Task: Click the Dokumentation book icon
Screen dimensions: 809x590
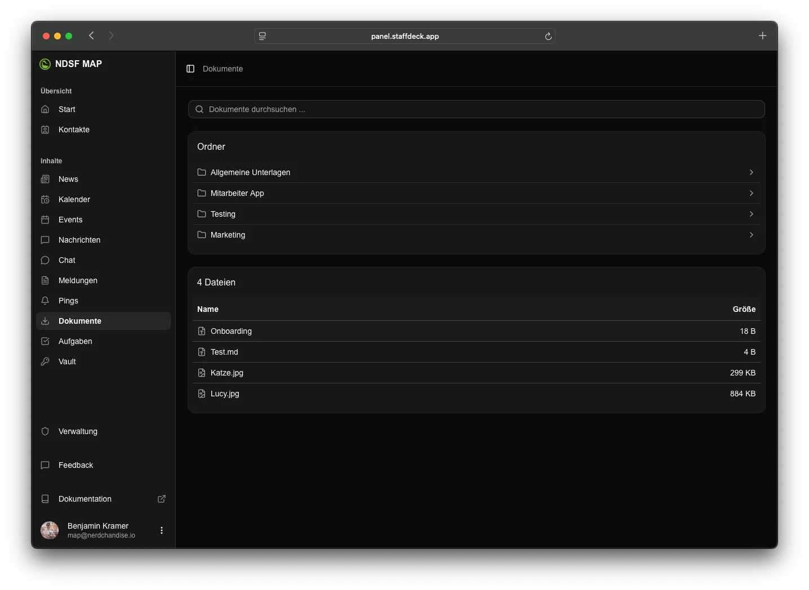Action: point(45,499)
